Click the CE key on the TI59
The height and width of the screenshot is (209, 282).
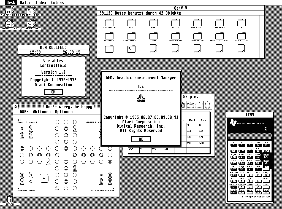(258, 151)
